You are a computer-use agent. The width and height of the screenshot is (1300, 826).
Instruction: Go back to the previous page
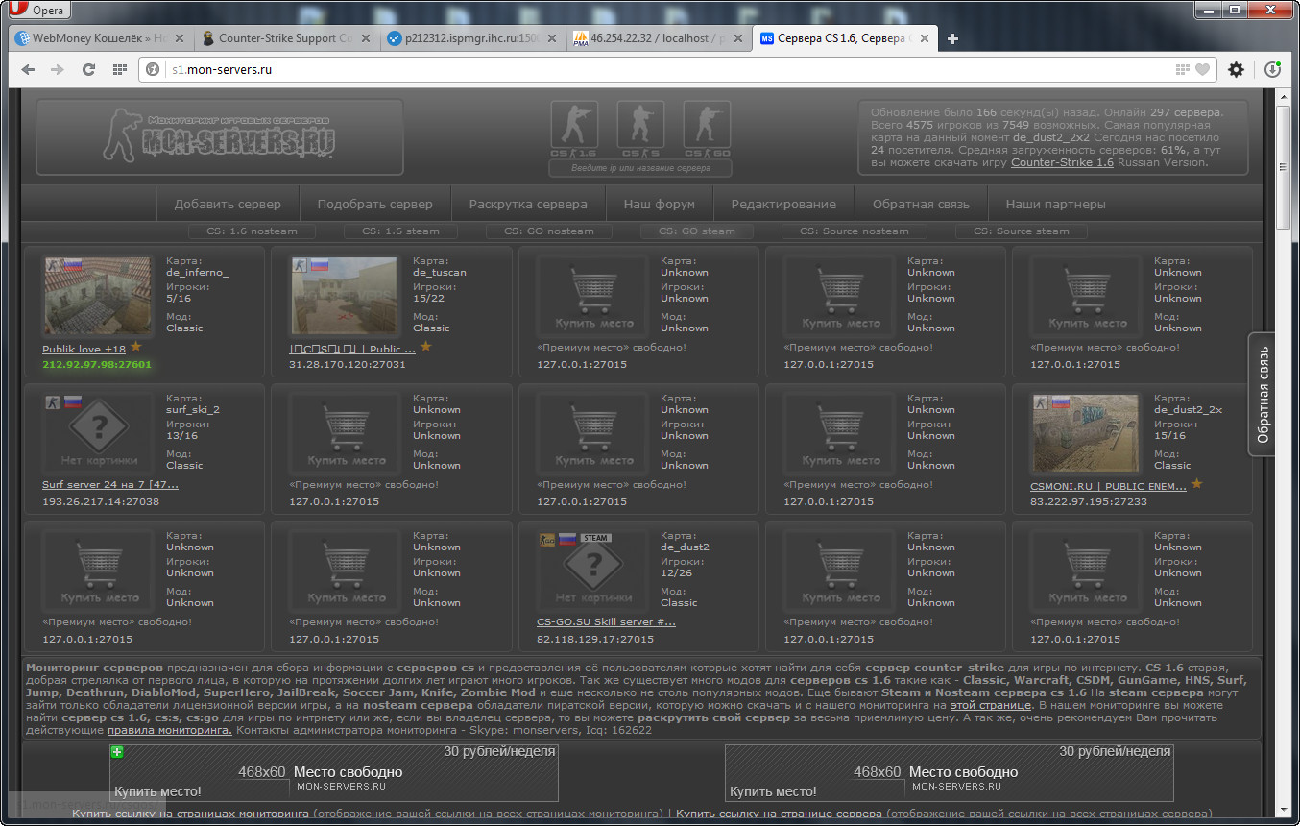coord(28,69)
